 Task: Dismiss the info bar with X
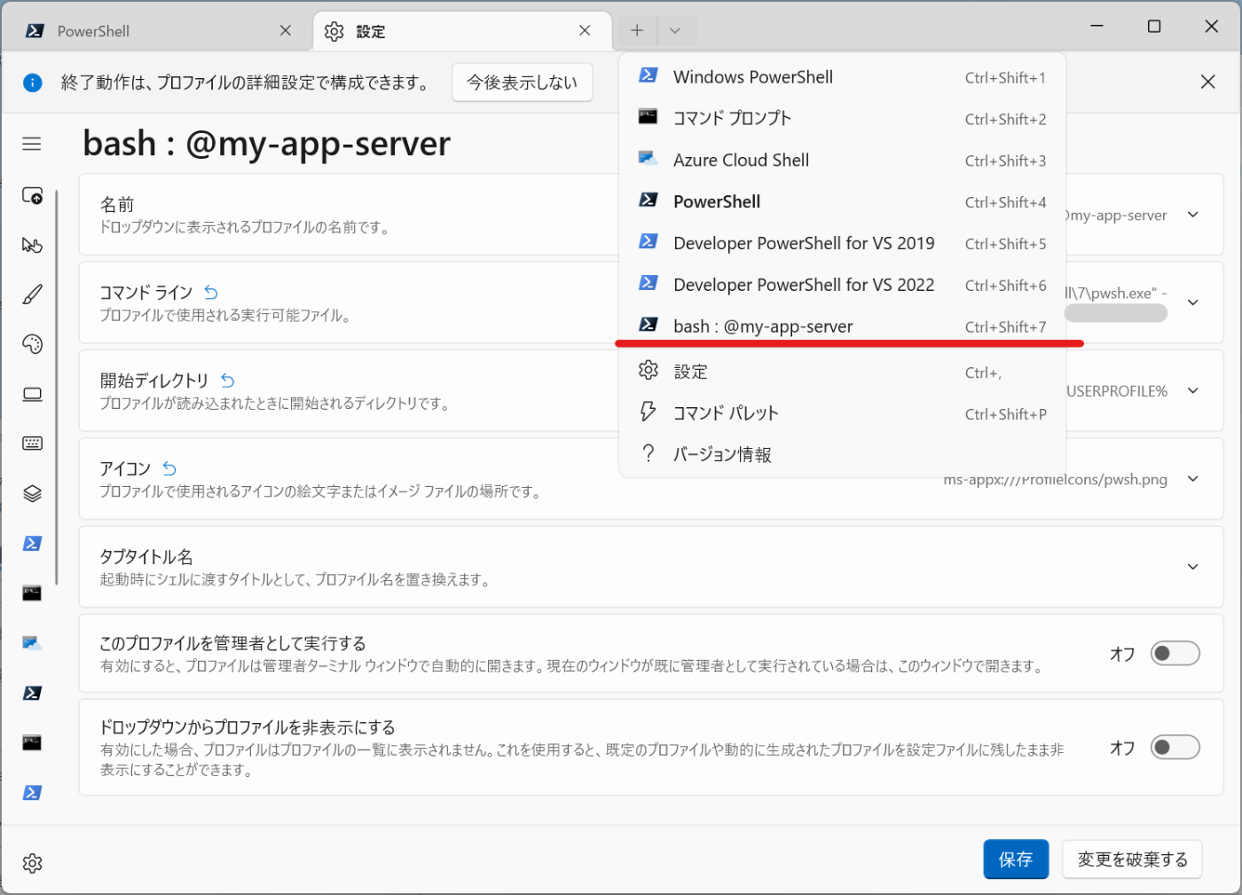(1207, 82)
